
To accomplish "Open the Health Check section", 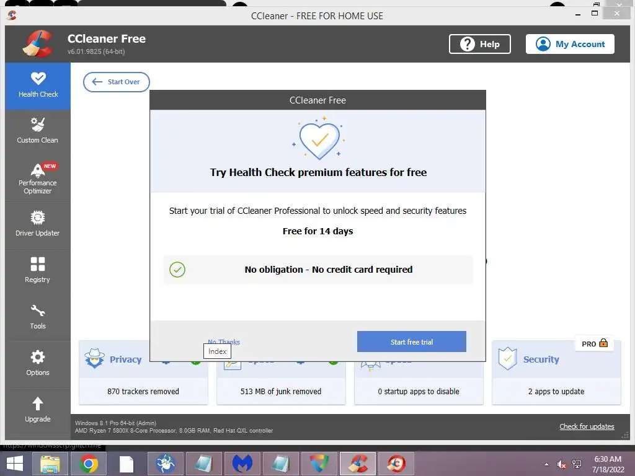I will point(38,86).
